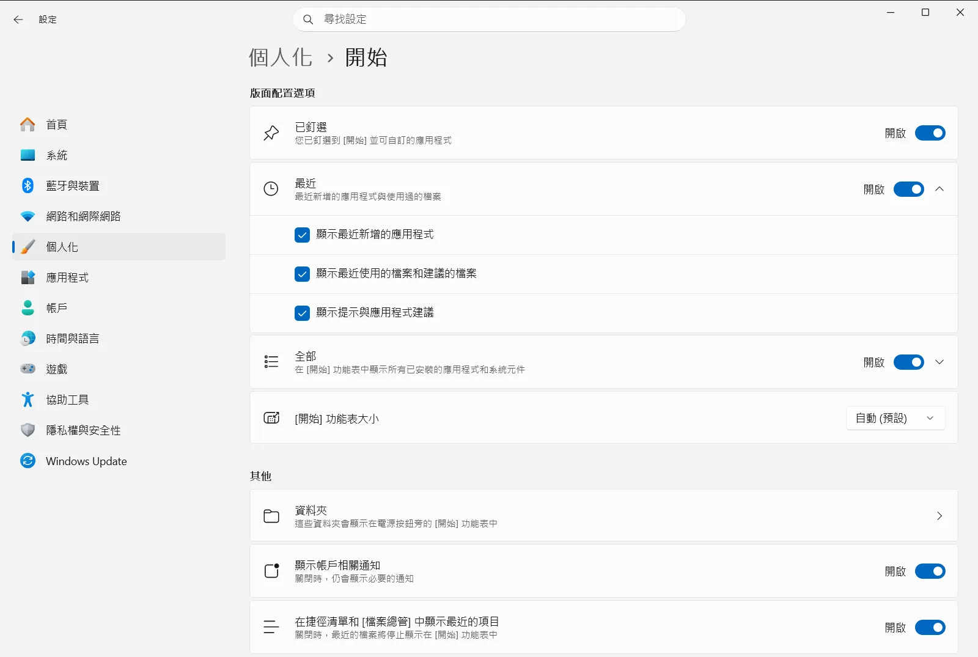Maximize the Settings window
This screenshot has width=978, height=657.
click(925, 12)
